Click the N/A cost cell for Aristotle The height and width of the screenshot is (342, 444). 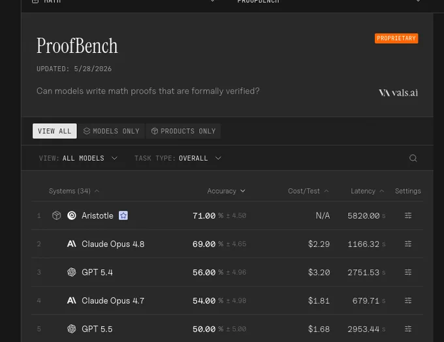point(323,216)
